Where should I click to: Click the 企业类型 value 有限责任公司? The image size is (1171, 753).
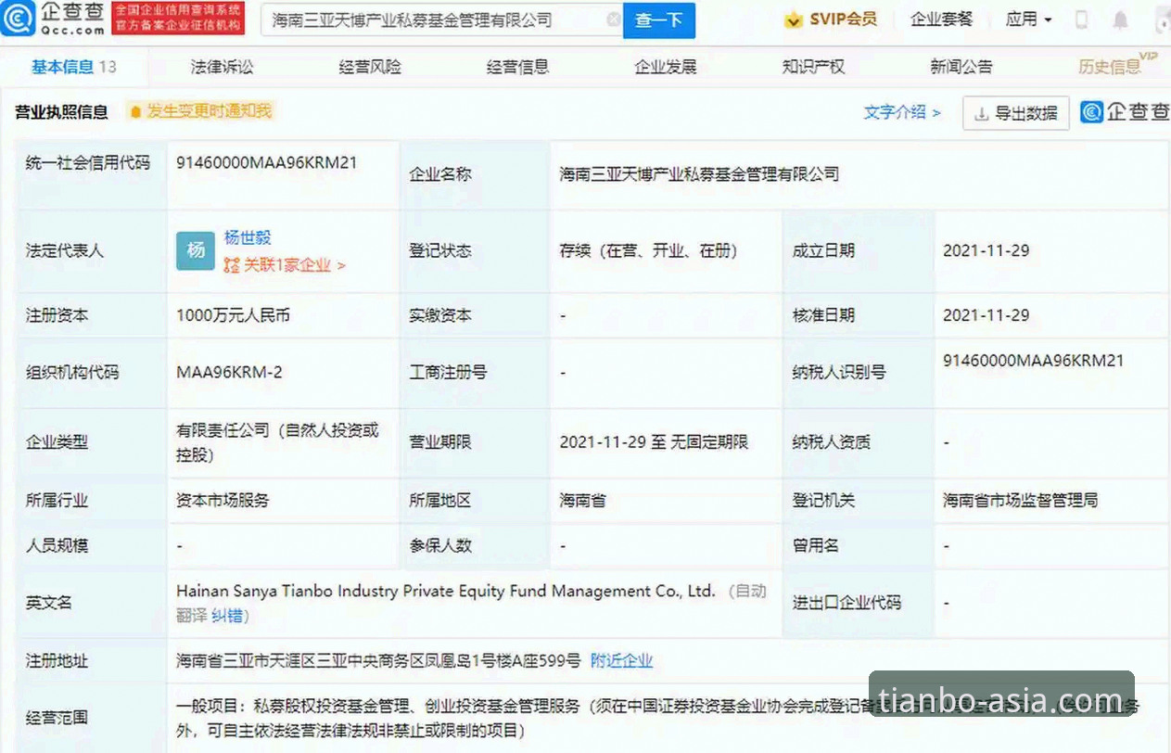[x=278, y=442]
